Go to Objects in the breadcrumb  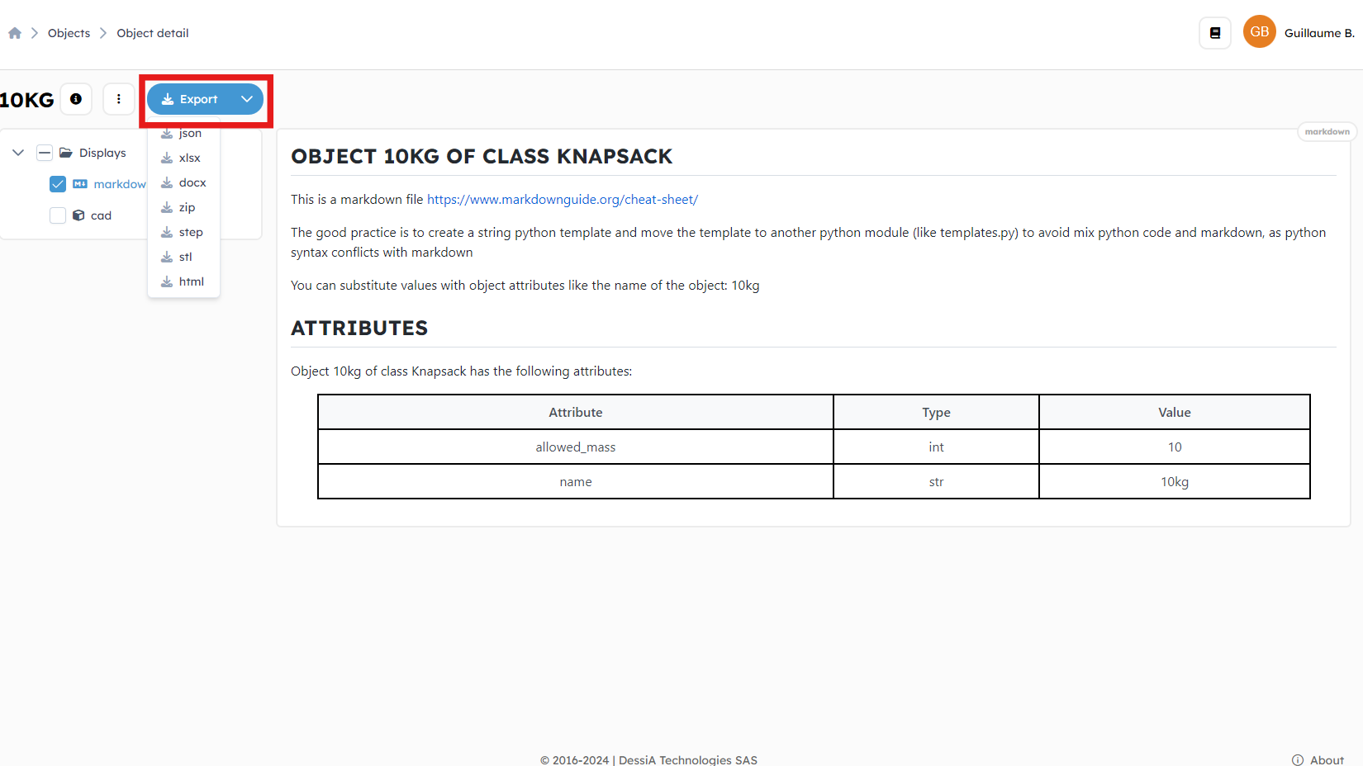69,33
